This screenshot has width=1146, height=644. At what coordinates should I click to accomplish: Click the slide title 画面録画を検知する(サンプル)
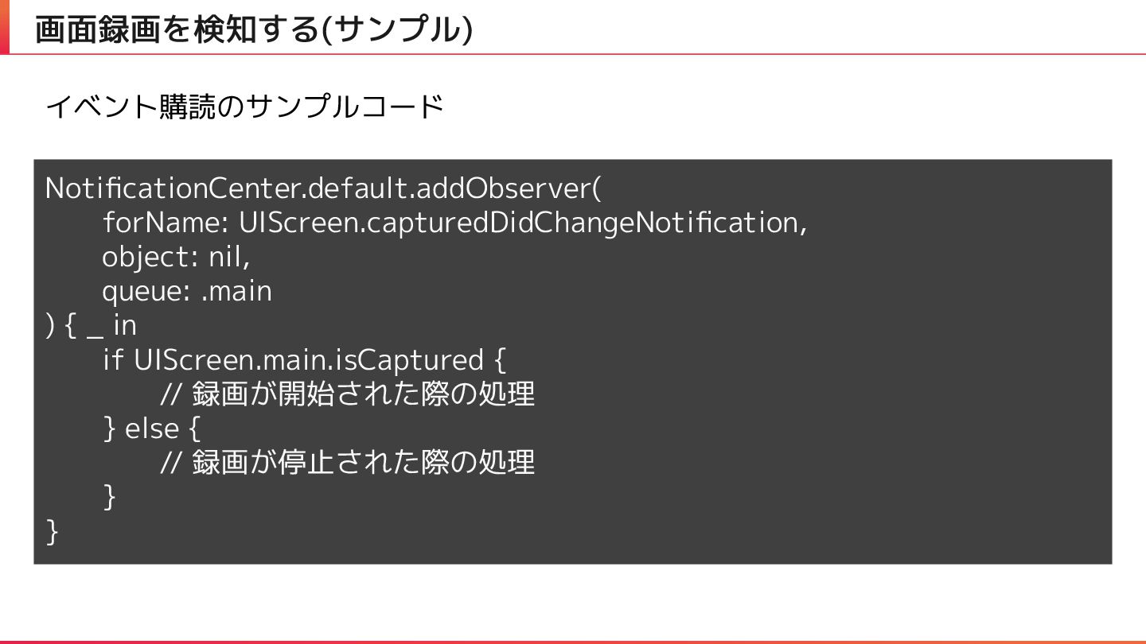254,30
